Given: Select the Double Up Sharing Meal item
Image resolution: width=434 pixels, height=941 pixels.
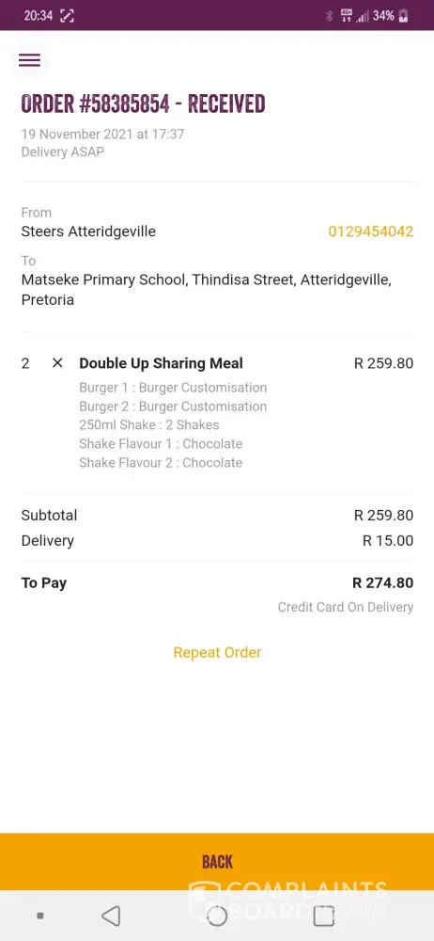Looking at the screenshot, I should (161, 363).
